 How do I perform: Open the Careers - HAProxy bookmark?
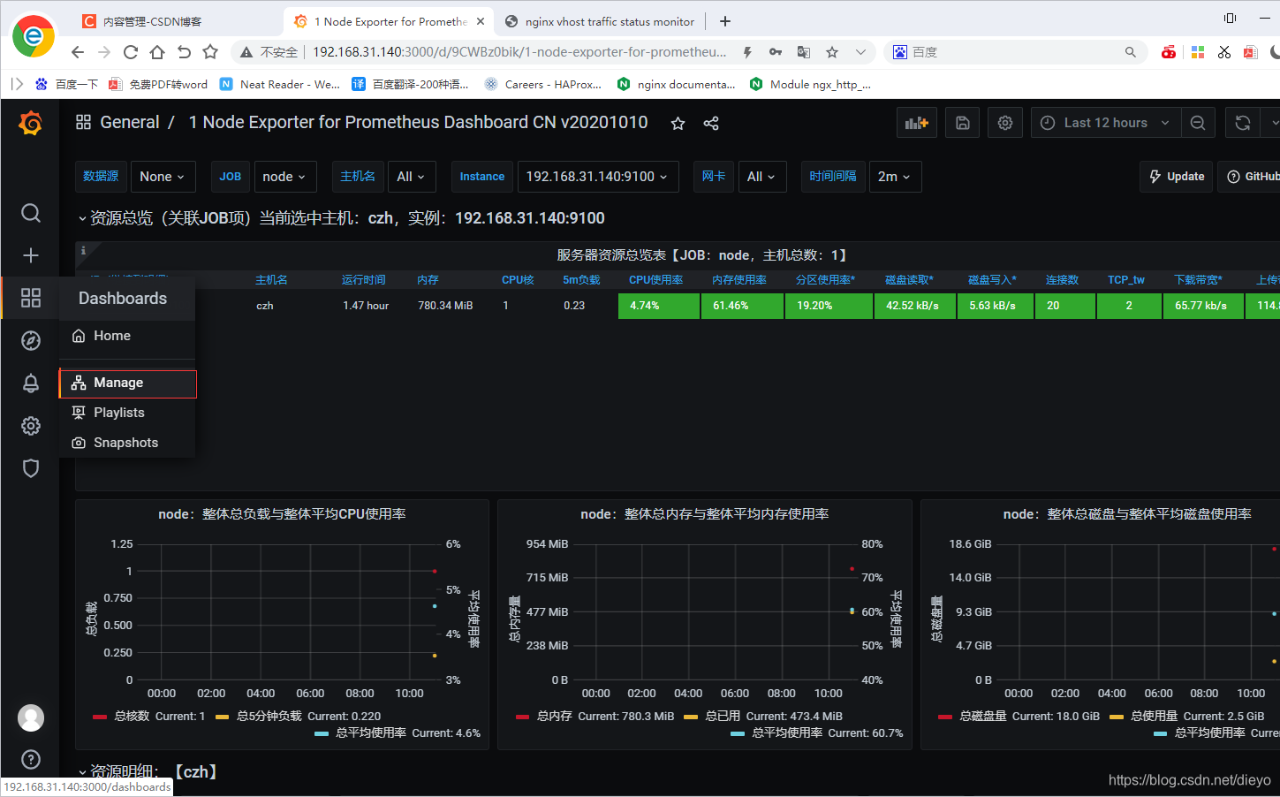click(542, 85)
